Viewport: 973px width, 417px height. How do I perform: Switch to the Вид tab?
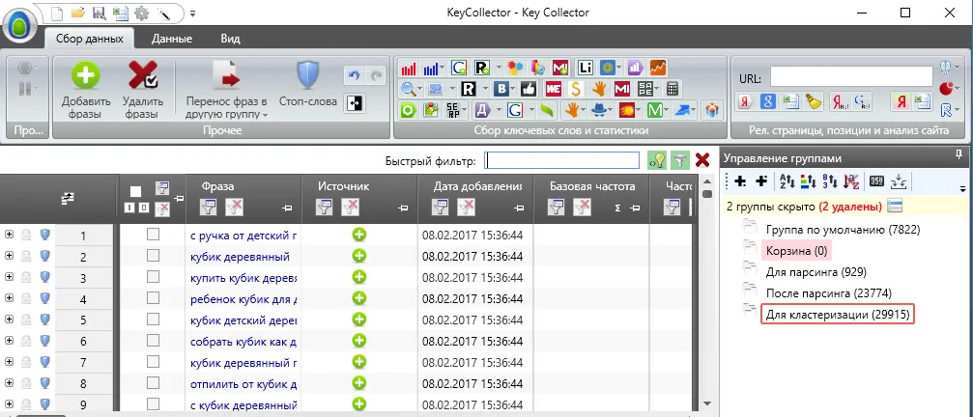(x=230, y=39)
